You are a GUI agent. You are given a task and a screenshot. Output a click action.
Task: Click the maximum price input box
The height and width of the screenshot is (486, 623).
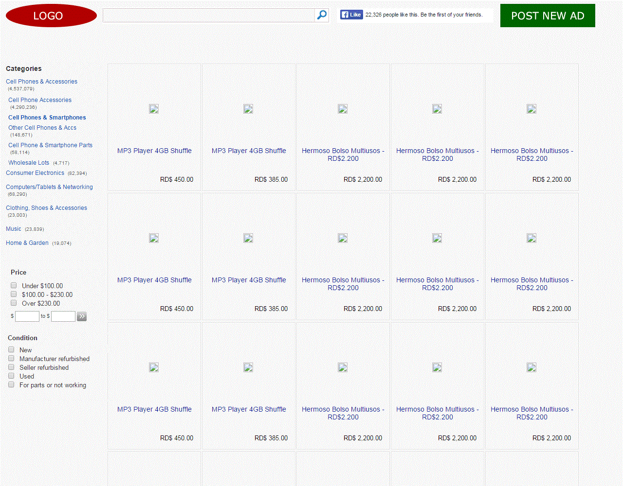click(x=63, y=316)
